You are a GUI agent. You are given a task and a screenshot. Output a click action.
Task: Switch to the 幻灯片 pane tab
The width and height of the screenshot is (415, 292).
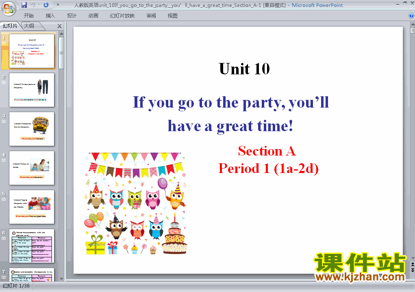10,26
